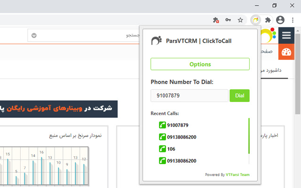Click the صفحه page label beside the gauge
Screen dimensions: 301x188
(x=267, y=51)
